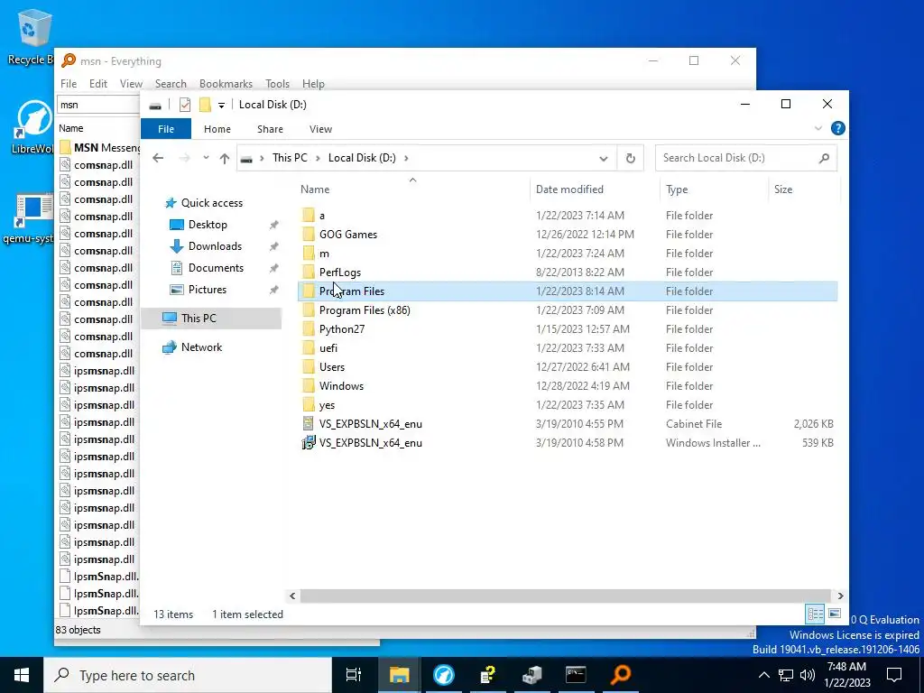Image resolution: width=924 pixels, height=693 pixels.
Task: Click the scrollbar right arrow in Explorer
Action: click(840, 596)
